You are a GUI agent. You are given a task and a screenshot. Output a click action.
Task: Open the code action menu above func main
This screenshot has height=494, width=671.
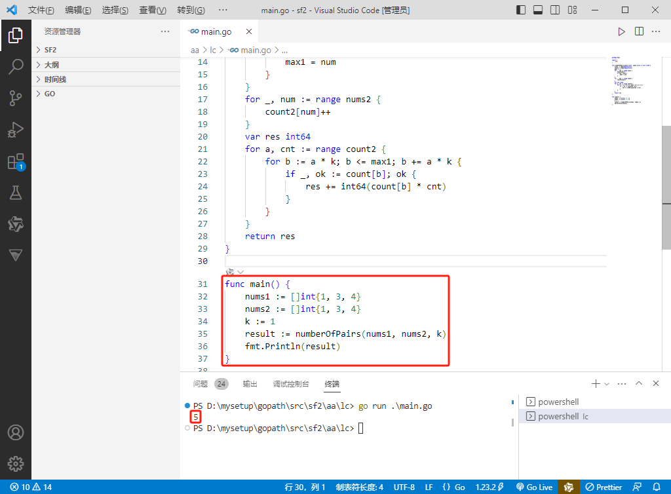pos(235,272)
